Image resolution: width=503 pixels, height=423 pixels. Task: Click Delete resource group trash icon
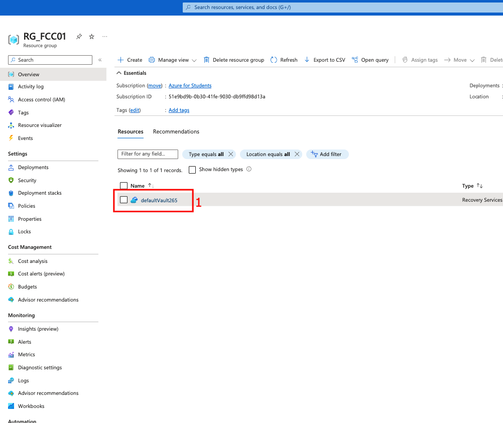[206, 60]
